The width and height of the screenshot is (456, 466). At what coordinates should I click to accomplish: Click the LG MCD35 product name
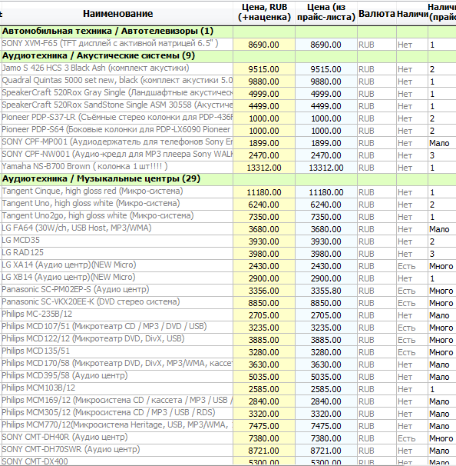21,241
